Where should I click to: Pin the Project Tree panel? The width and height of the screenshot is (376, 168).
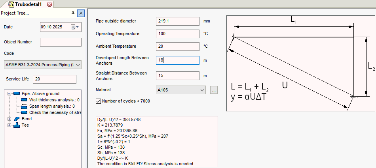coord(73,13)
